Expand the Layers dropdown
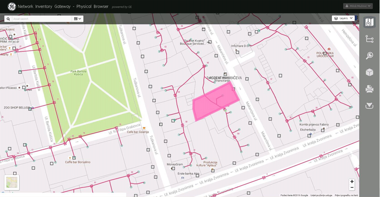This screenshot has width=380, height=197. click(x=343, y=18)
